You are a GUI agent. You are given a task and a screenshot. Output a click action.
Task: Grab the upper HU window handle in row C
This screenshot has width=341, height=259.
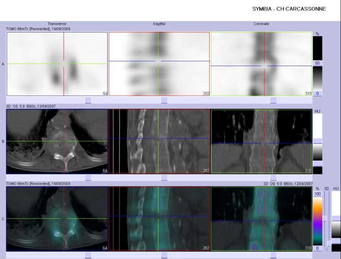(x=336, y=218)
